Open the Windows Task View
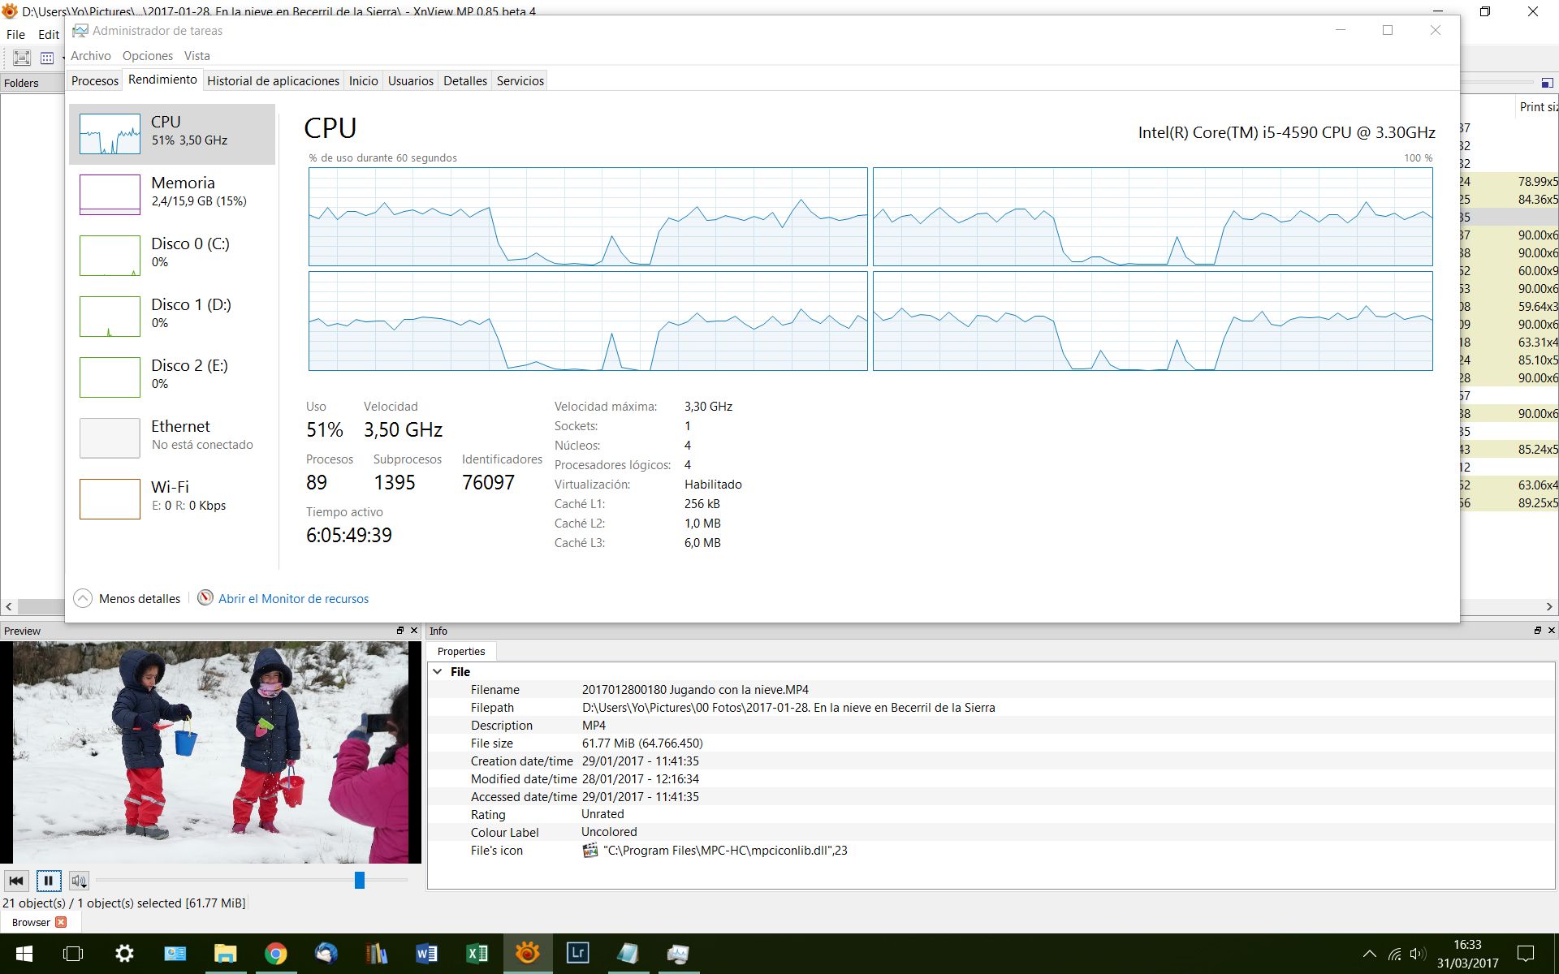The height and width of the screenshot is (974, 1559). point(73,953)
